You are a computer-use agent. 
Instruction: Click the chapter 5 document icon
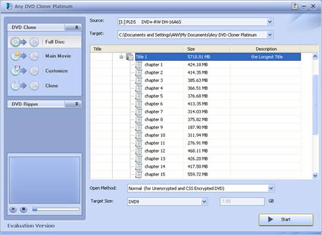point(139,96)
